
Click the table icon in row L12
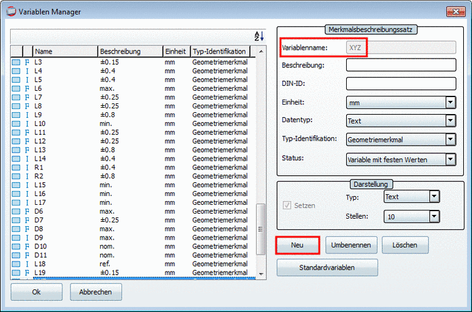point(16,141)
